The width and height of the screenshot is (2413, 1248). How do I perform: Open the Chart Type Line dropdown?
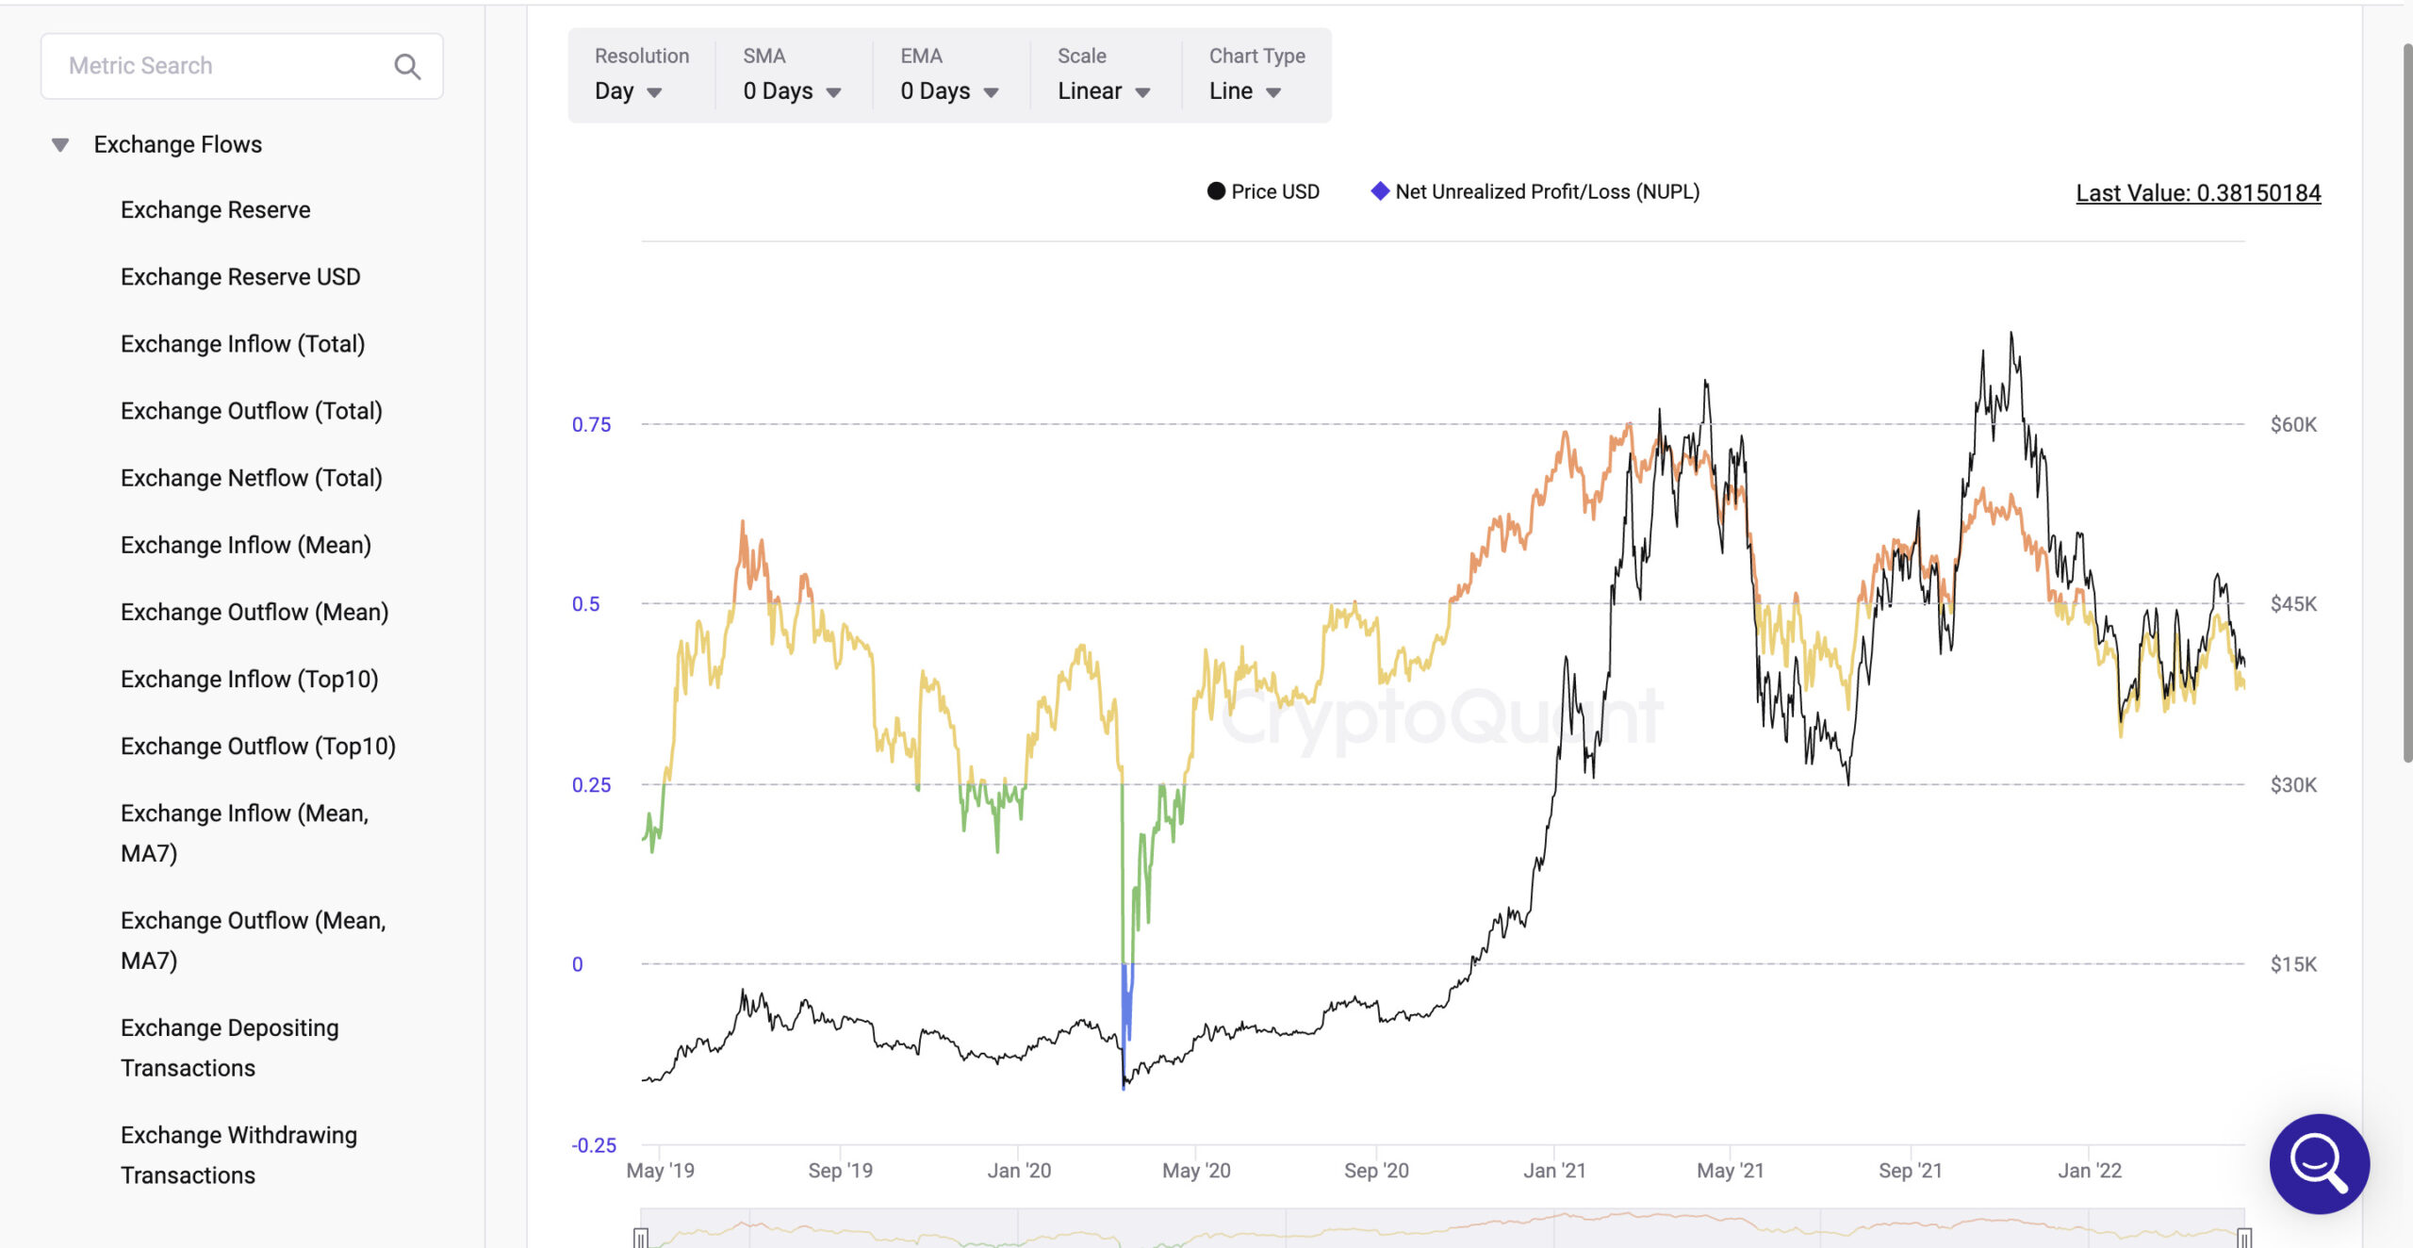(1245, 91)
